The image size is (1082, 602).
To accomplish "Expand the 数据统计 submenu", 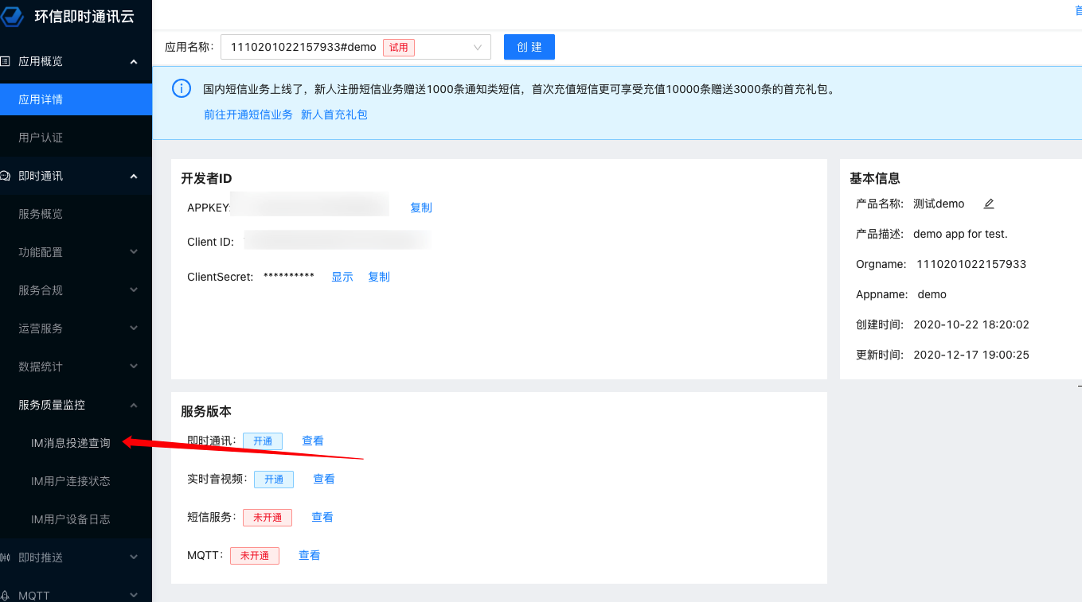I will coord(134,367).
